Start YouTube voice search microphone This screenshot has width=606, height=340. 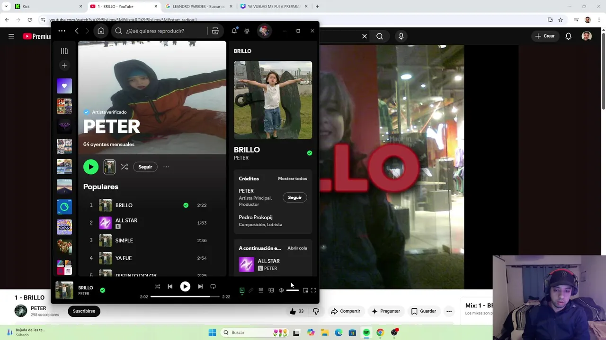point(401,36)
